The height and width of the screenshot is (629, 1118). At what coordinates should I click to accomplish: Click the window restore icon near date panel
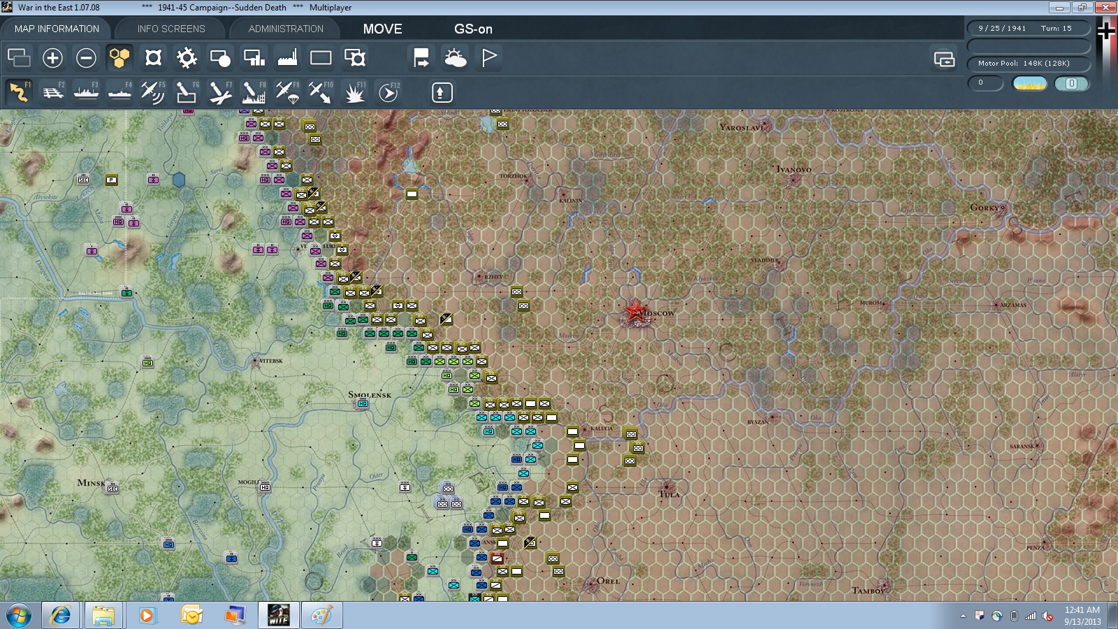[x=944, y=59]
